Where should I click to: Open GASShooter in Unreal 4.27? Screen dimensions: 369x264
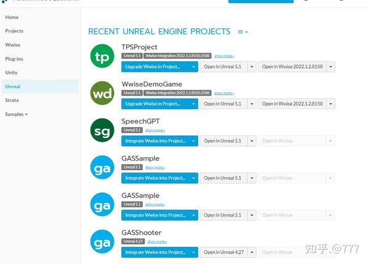(224, 252)
